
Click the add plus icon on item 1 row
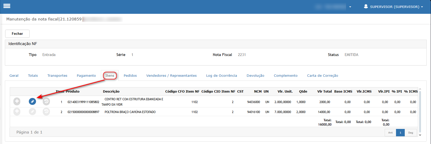pyautogui.click(x=17, y=102)
